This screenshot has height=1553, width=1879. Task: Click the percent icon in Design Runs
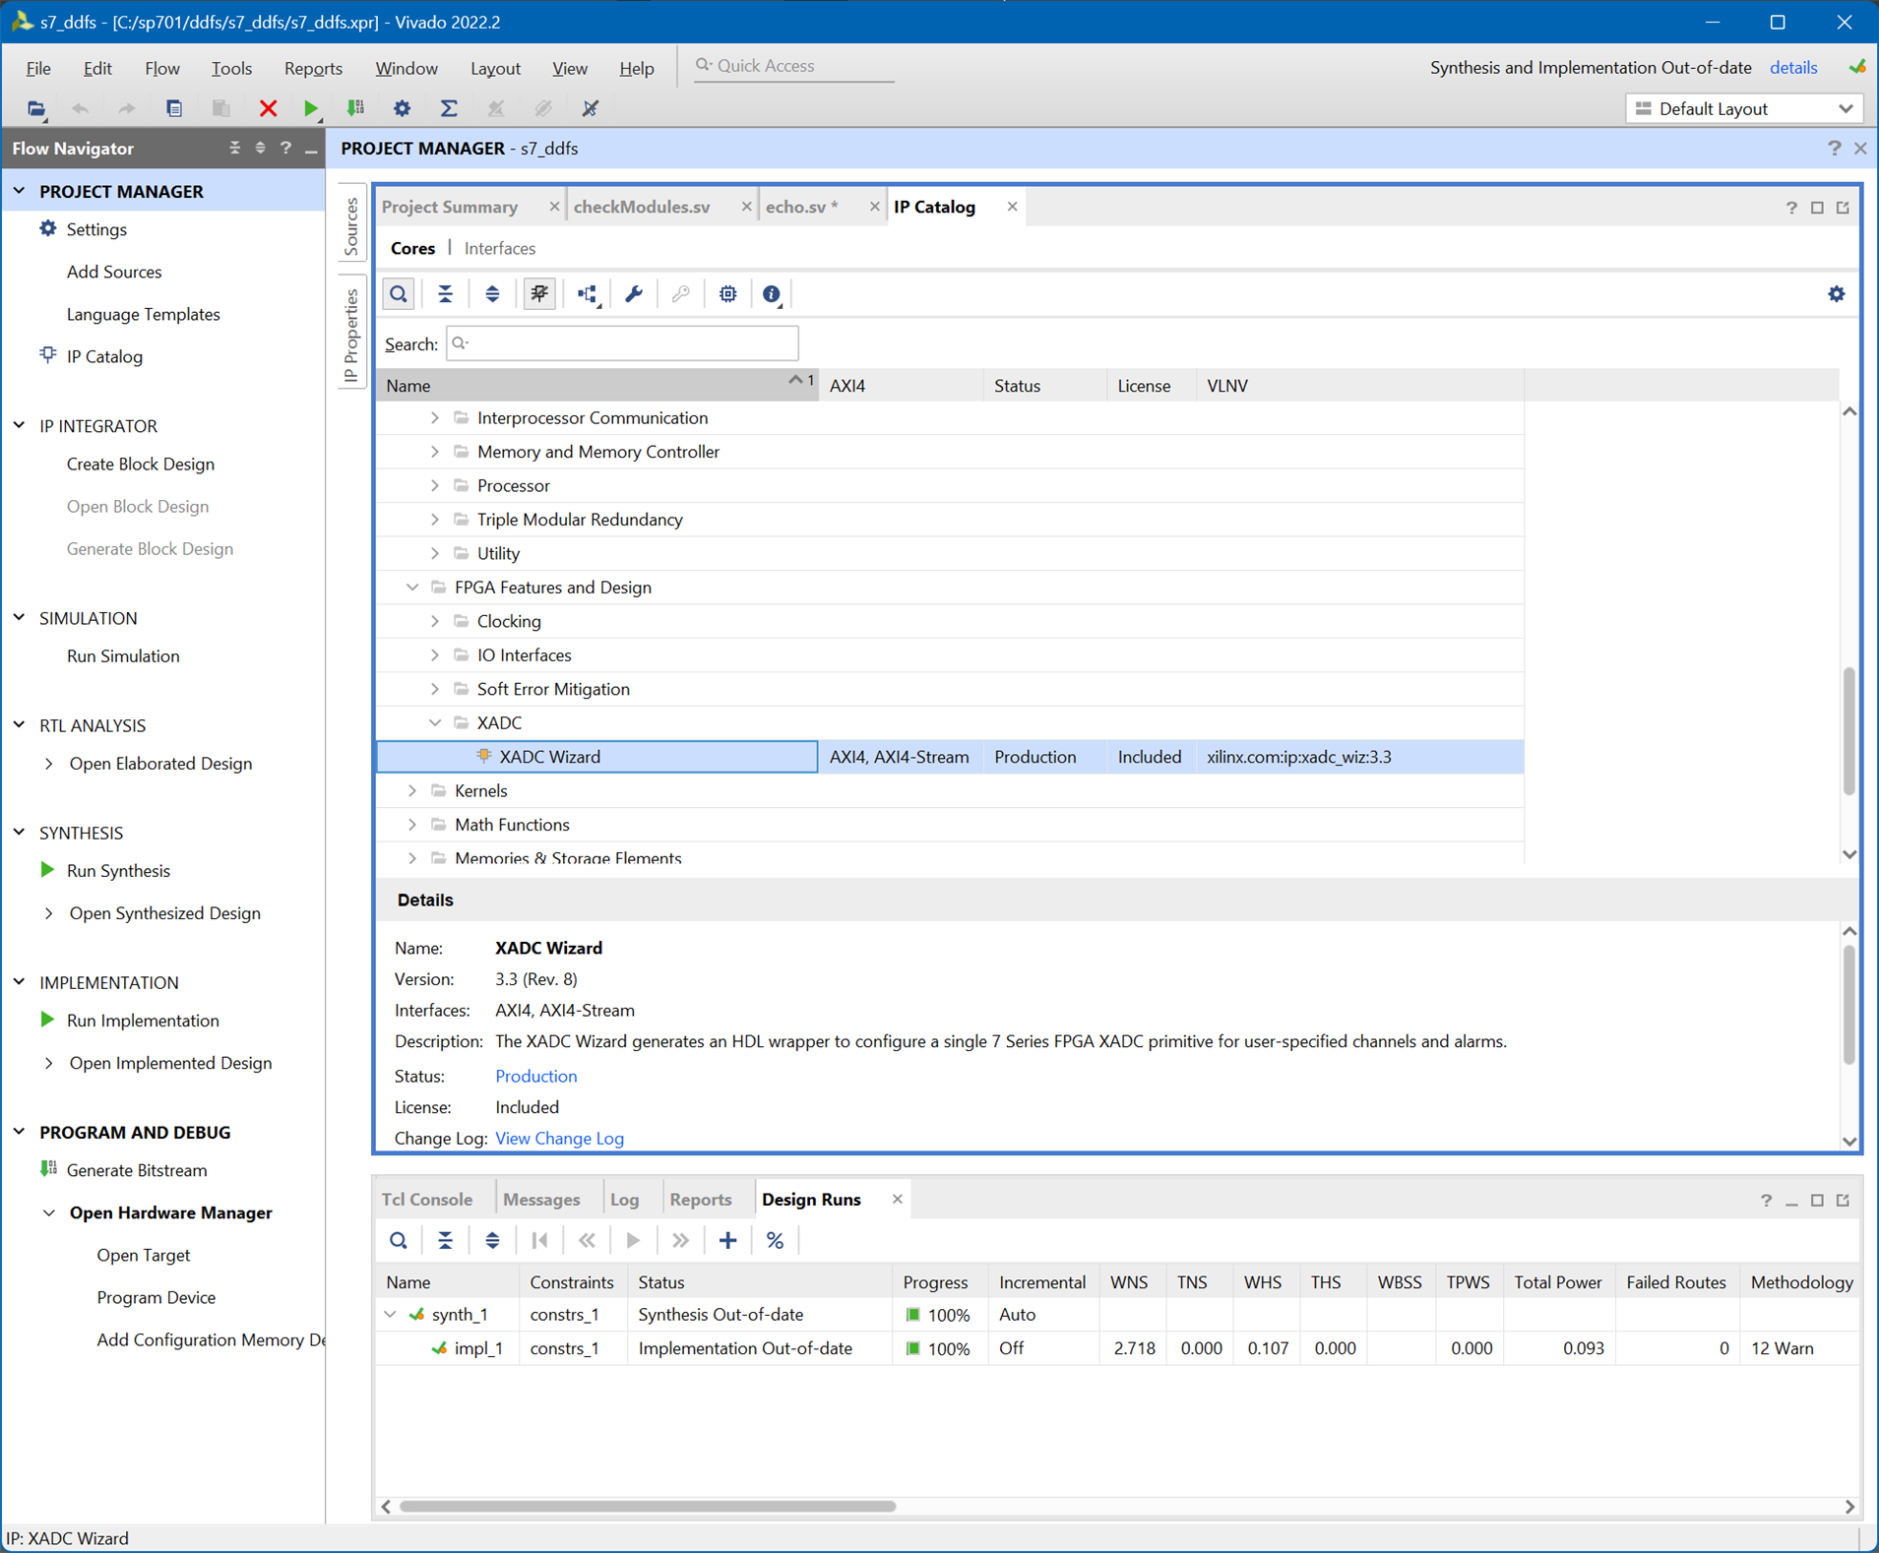click(x=775, y=1240)
